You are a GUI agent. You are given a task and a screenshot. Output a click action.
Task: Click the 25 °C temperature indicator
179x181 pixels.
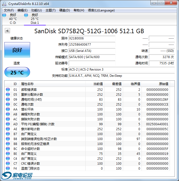pos(17,72)
